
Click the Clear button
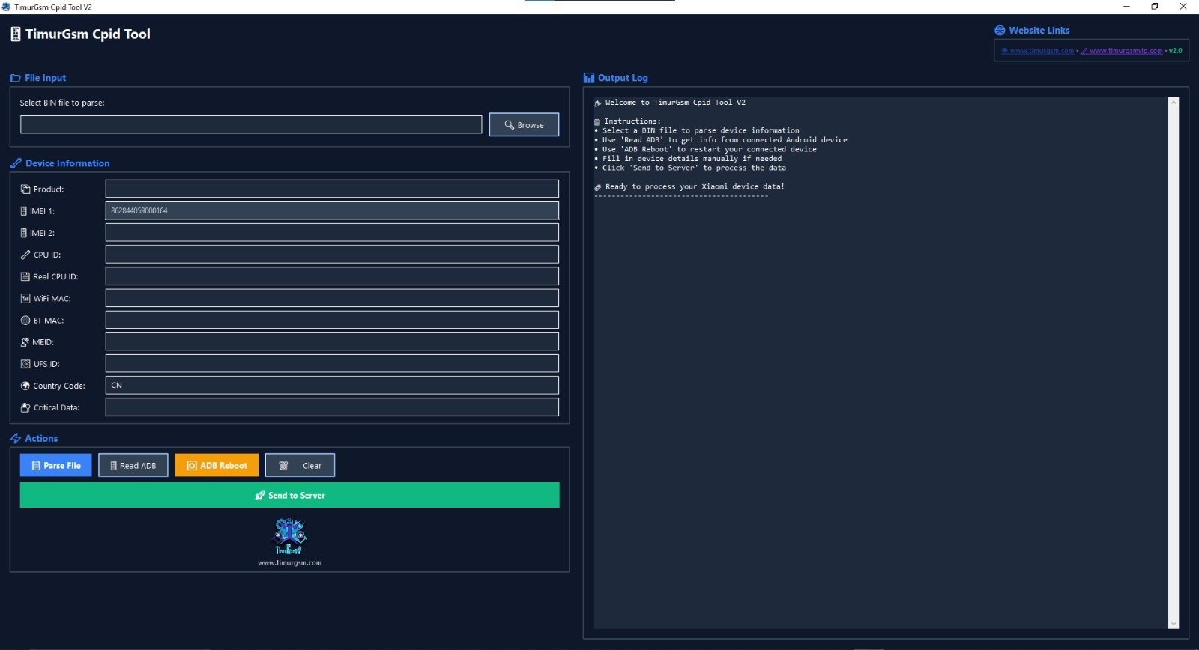(x=300, y=465)
